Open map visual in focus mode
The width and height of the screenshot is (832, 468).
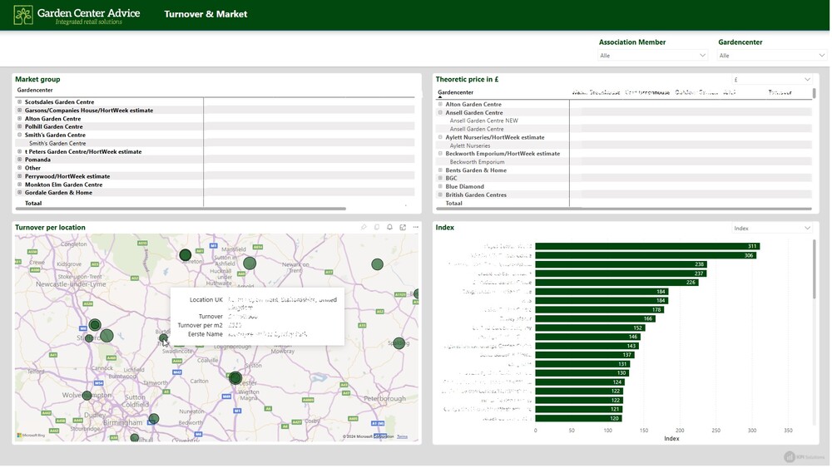point(403,227)
